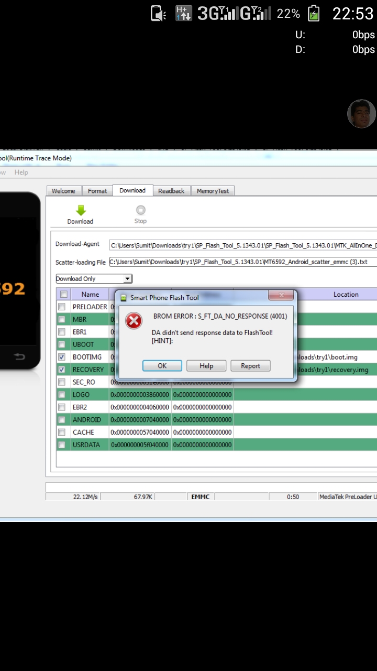Image resolution: width=377 pixels, height=671 pixels.
Task: Tap the muted sound status icon
Action: (158, 13)
